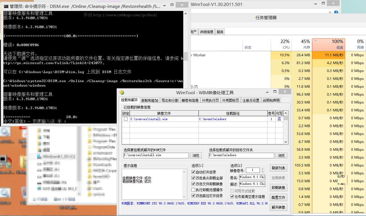Sort Task Manager by the 网络 column

(355, 44)
